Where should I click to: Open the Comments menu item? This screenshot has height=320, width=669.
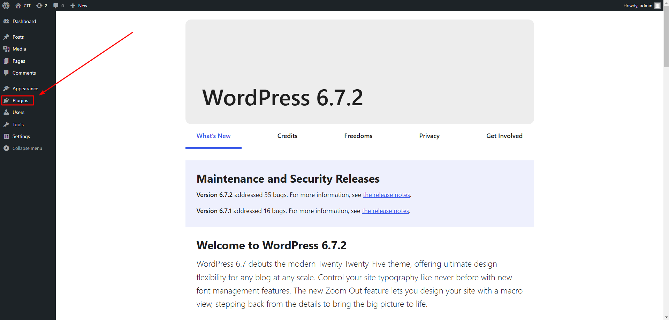pos(28,73)
